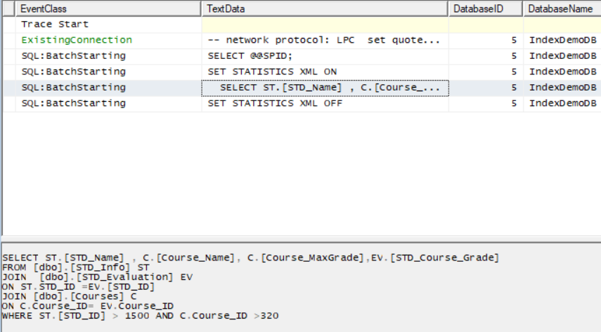
Task: Click SQL:BatchStarting in the SET STATISTICS XML OFF row
Action: (x=73, y=103)
